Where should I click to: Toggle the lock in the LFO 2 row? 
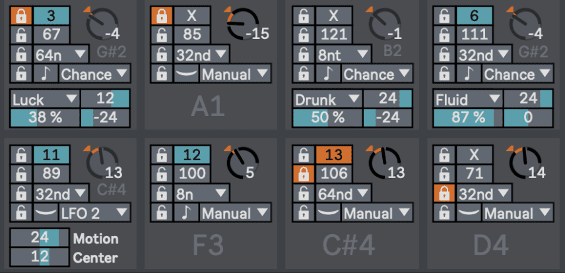click(21, 213)
